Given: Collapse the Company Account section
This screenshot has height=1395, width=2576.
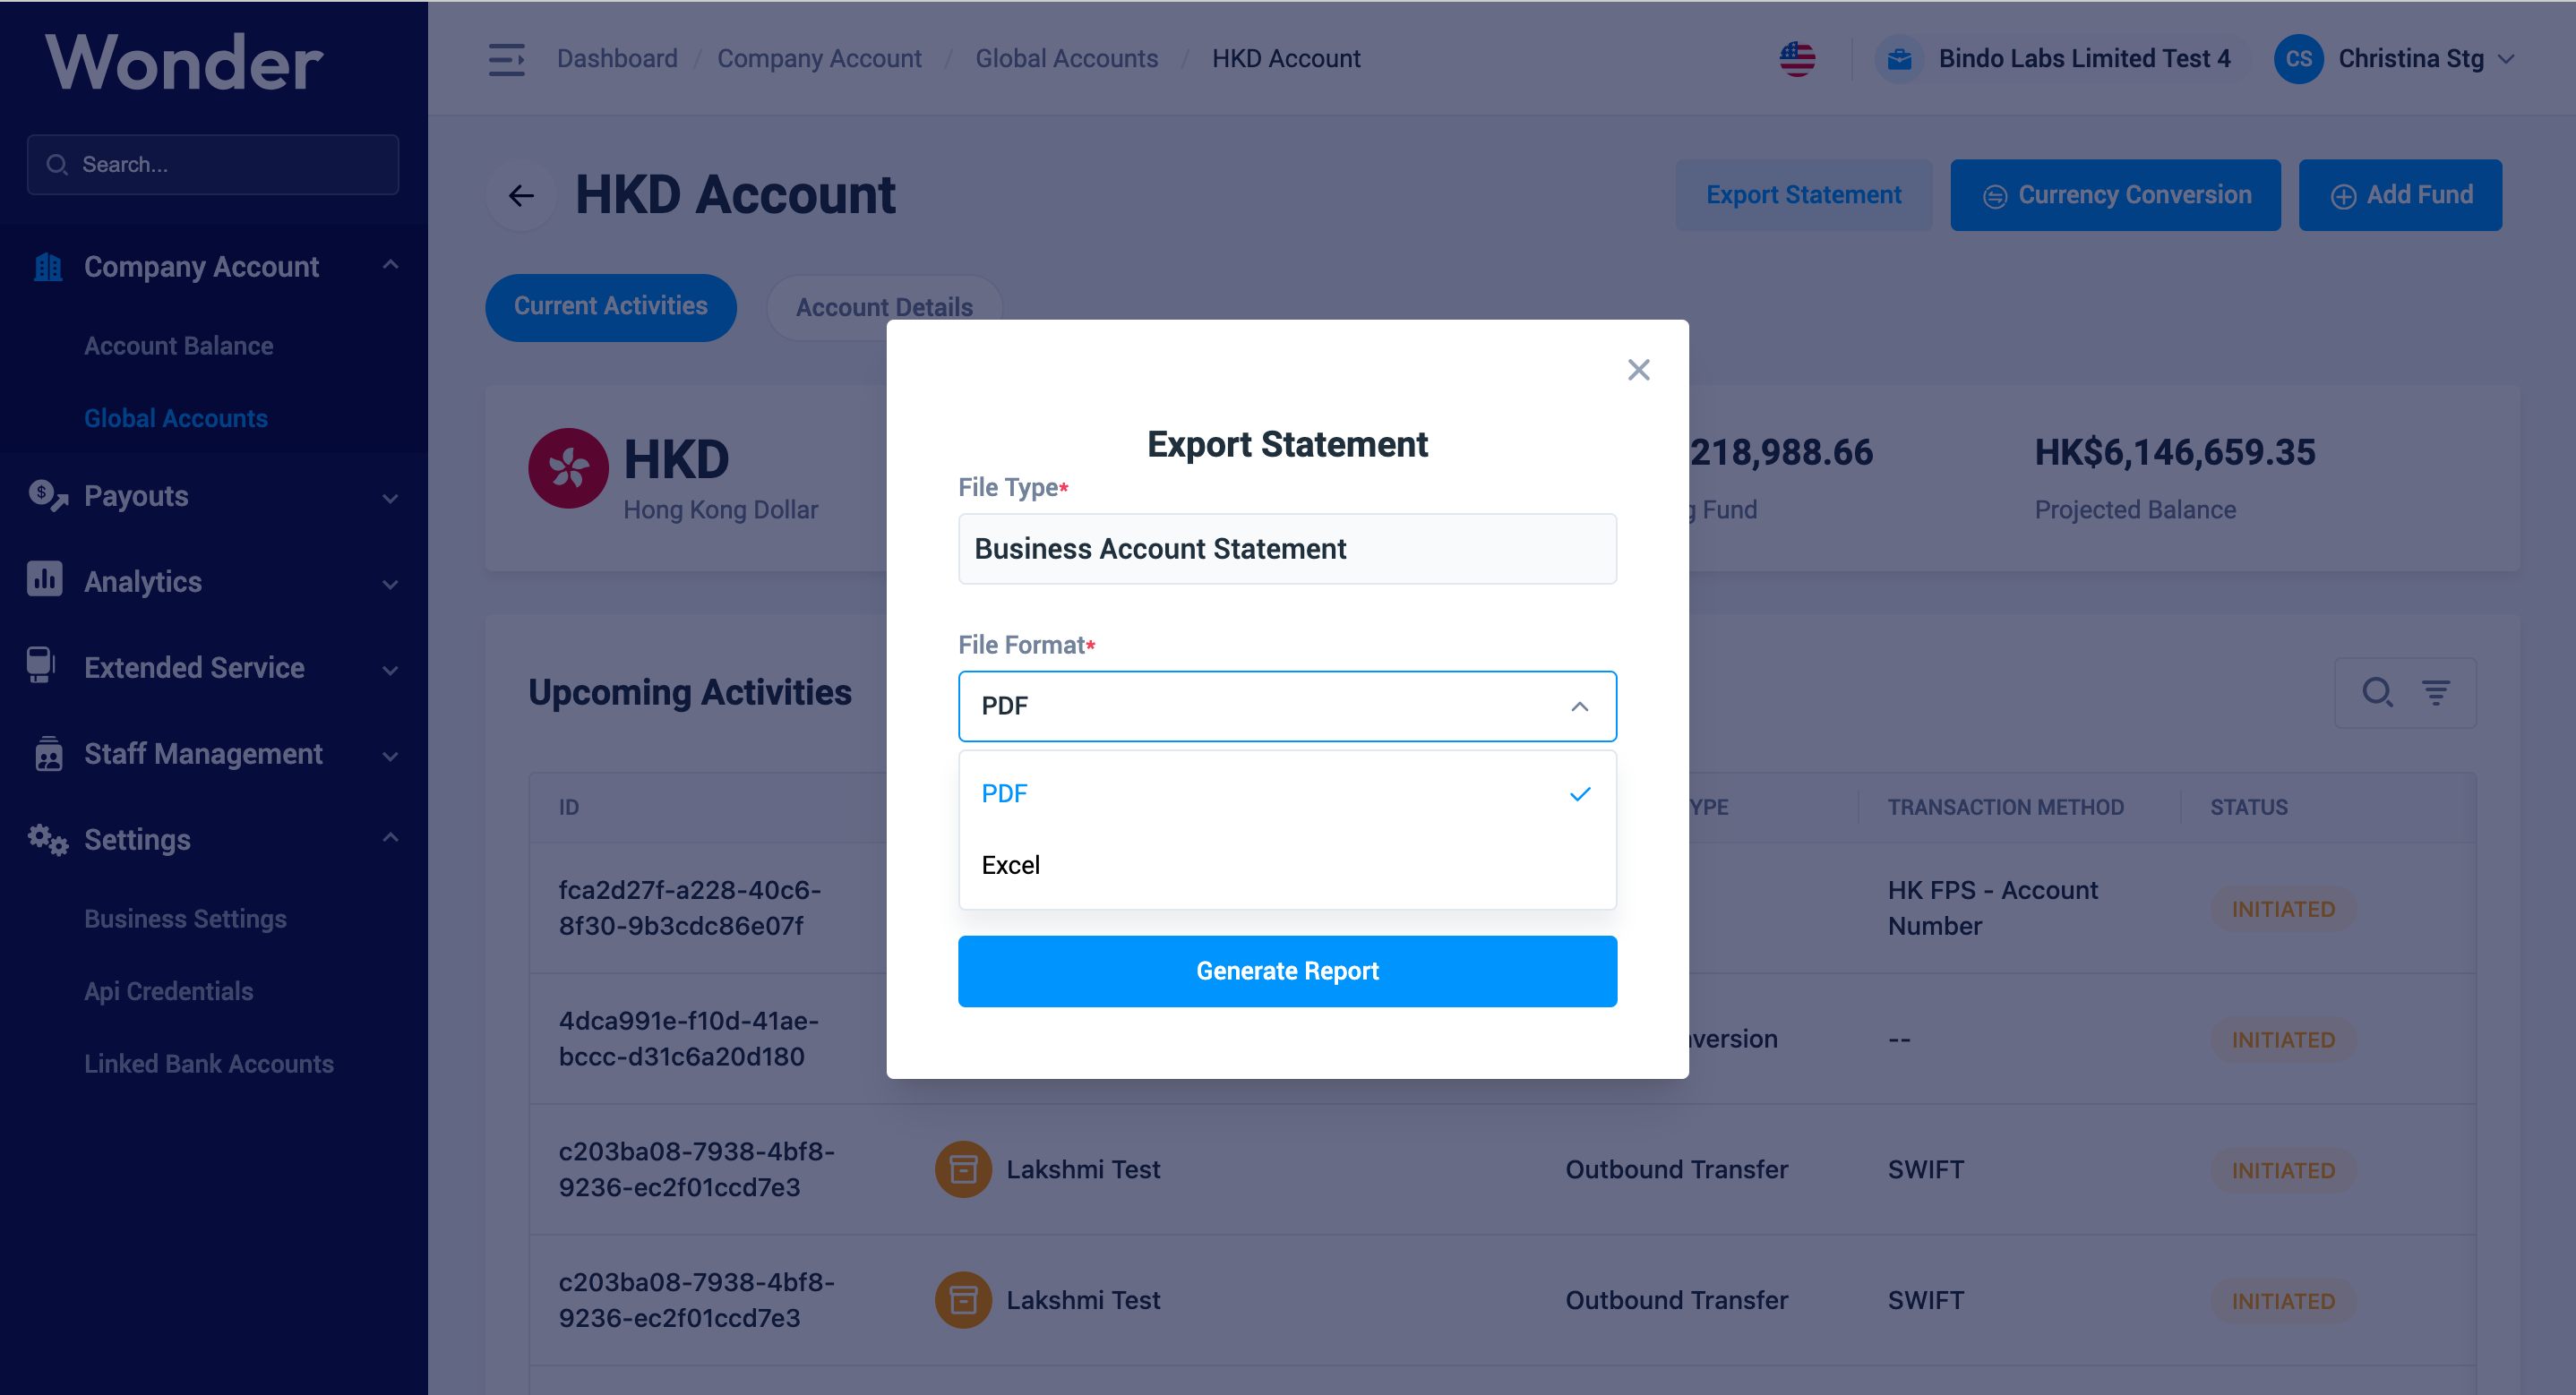Looking at the screenshot, I should 391,265.
